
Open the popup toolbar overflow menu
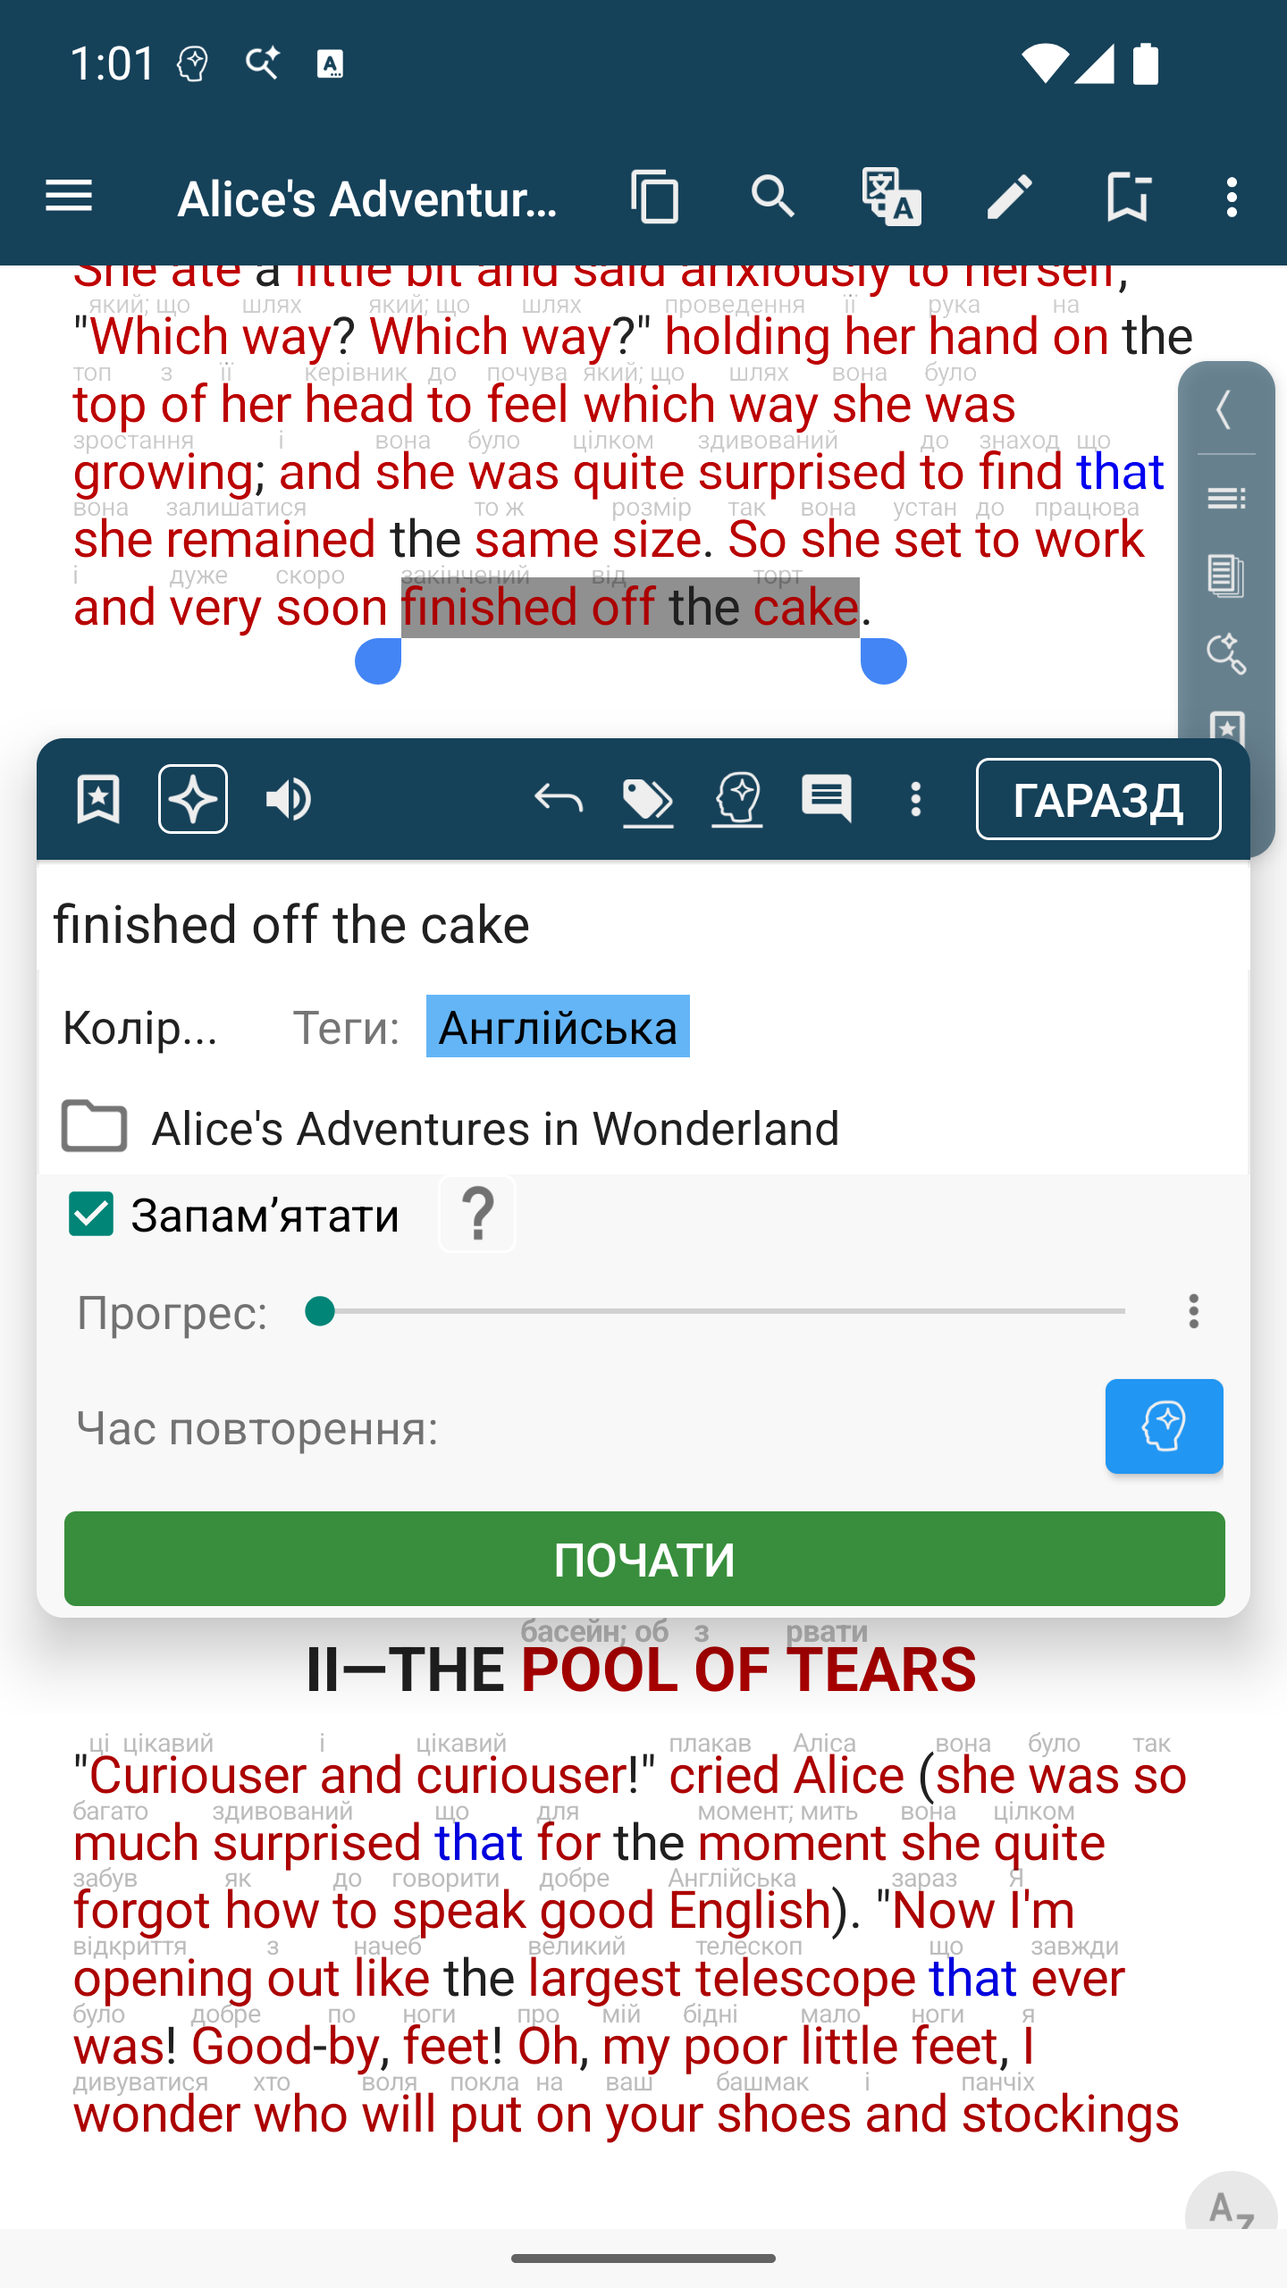pos(916,799)
